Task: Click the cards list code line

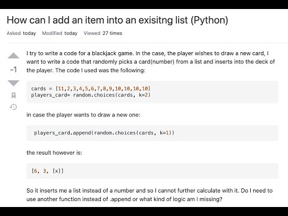Action: 91,88
